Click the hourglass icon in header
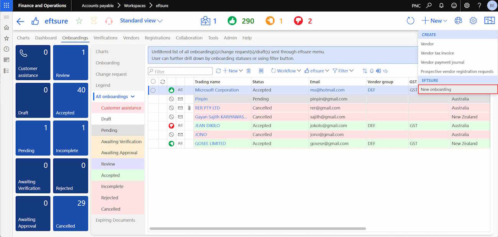498x237 pixels. 94,21
